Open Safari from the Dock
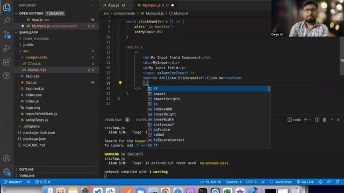This screenshot has width=344, height=193. (178, 191)
